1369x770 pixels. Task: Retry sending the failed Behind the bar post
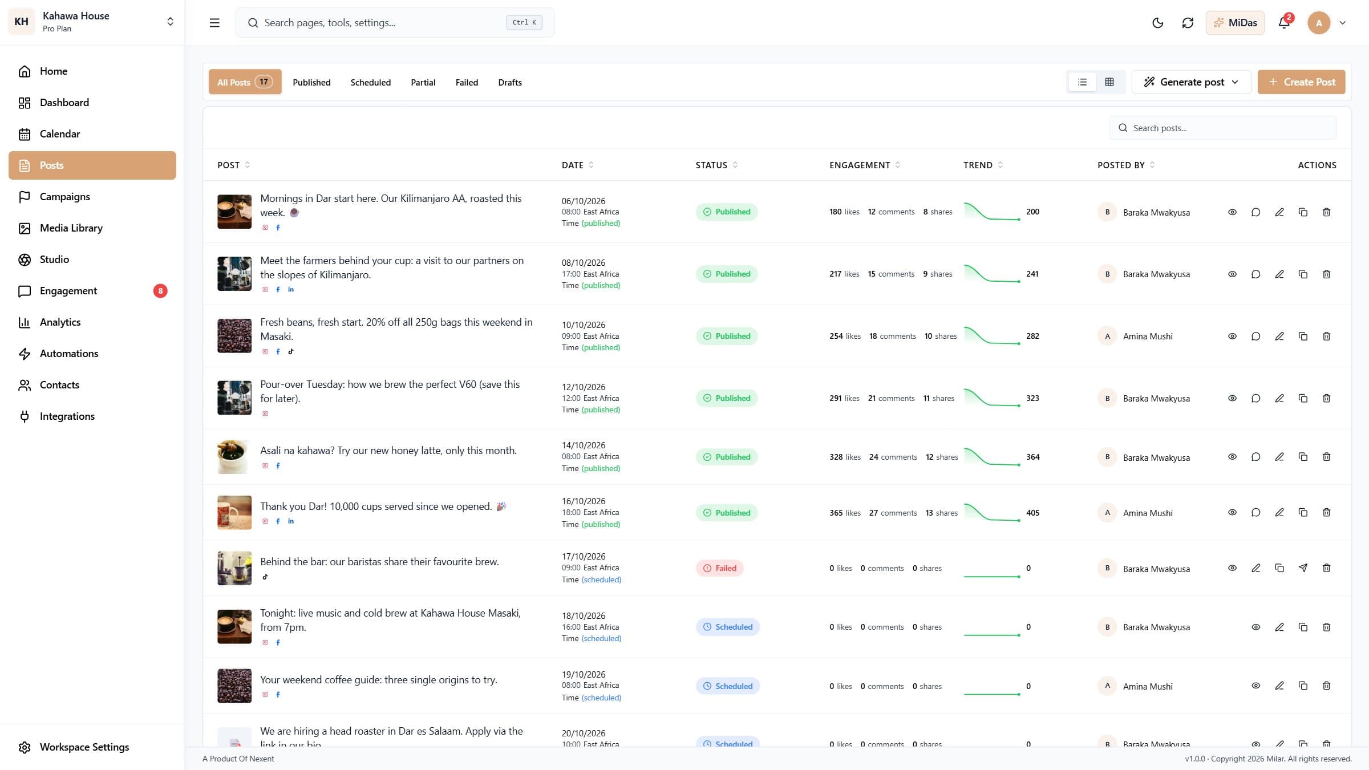[x=1303, y=568]
